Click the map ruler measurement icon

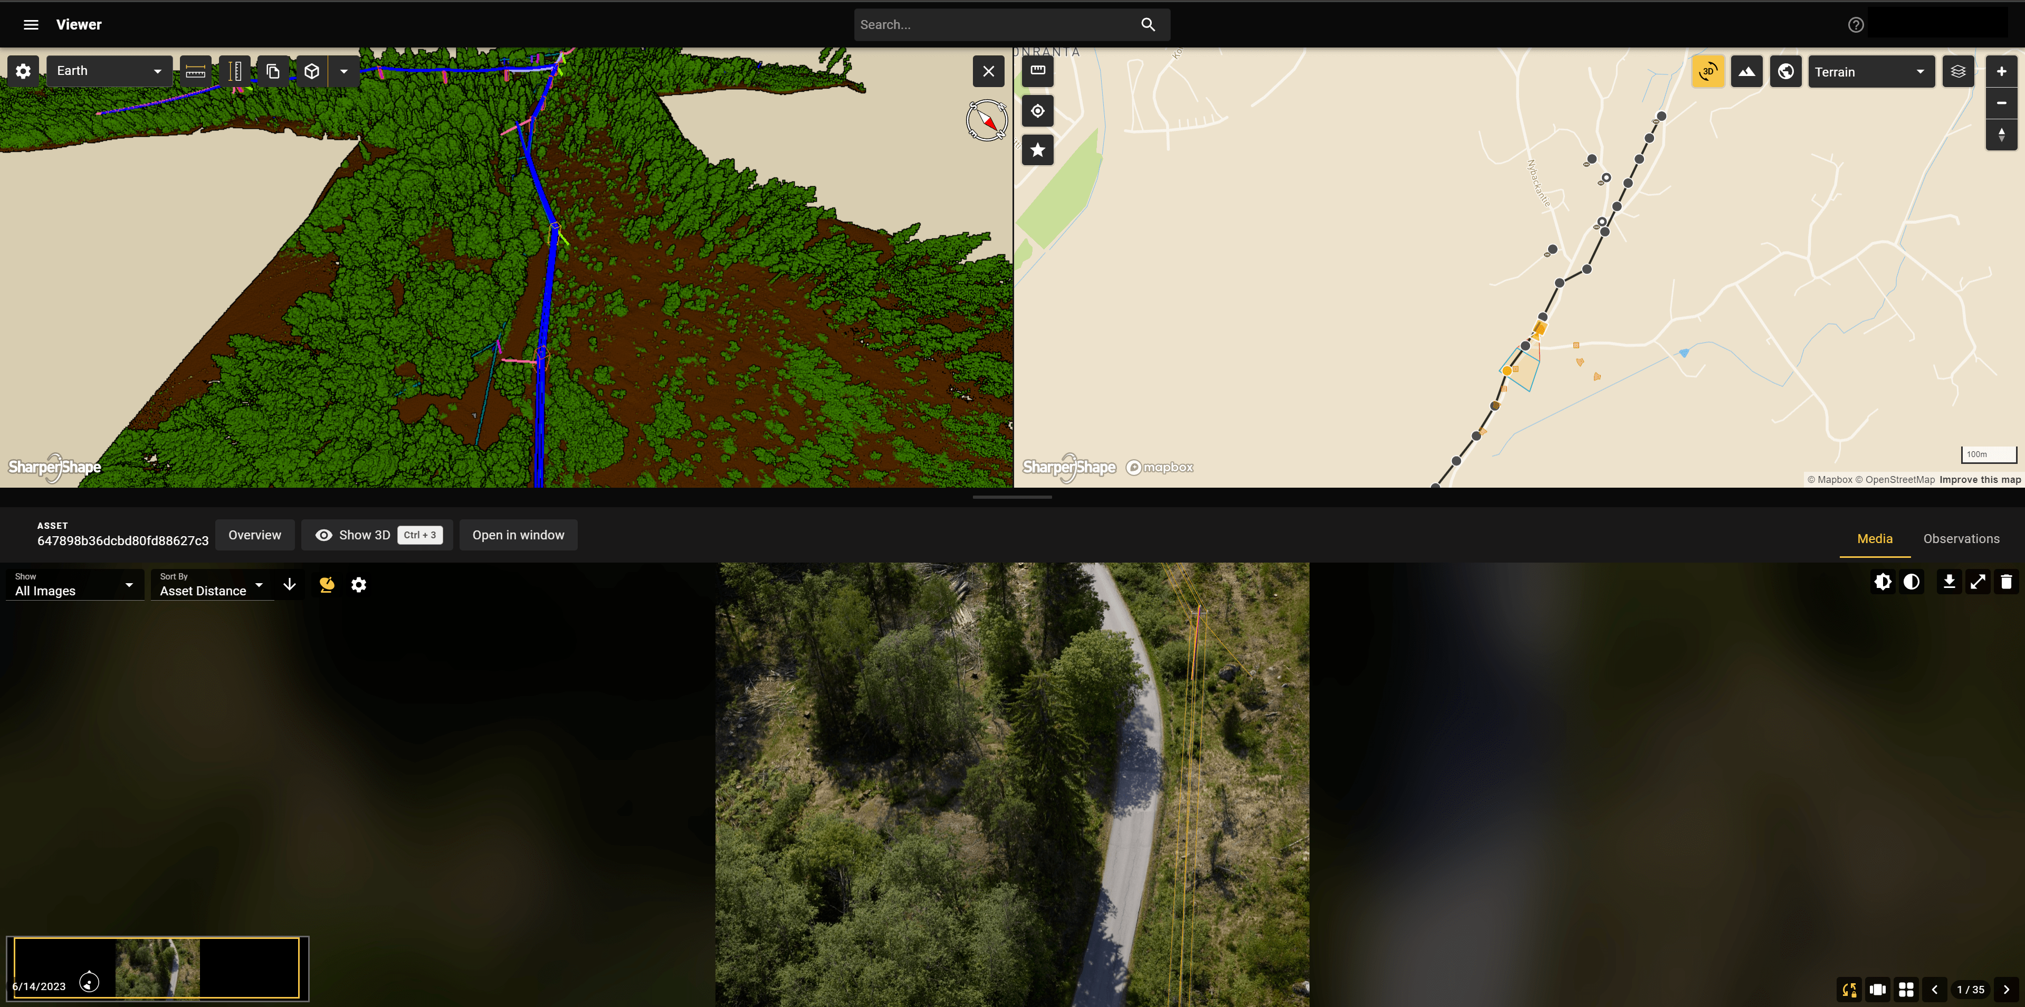1038,71
